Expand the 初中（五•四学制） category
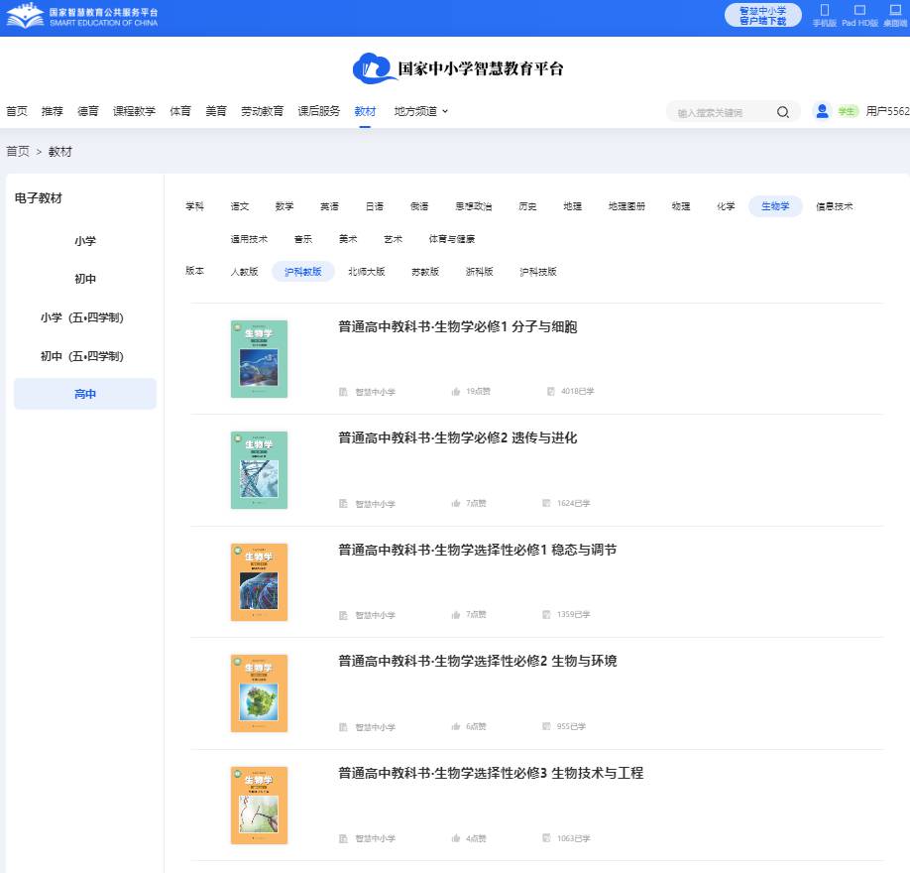The height and width of the screenshot is (873, 910). coord(84,355)
